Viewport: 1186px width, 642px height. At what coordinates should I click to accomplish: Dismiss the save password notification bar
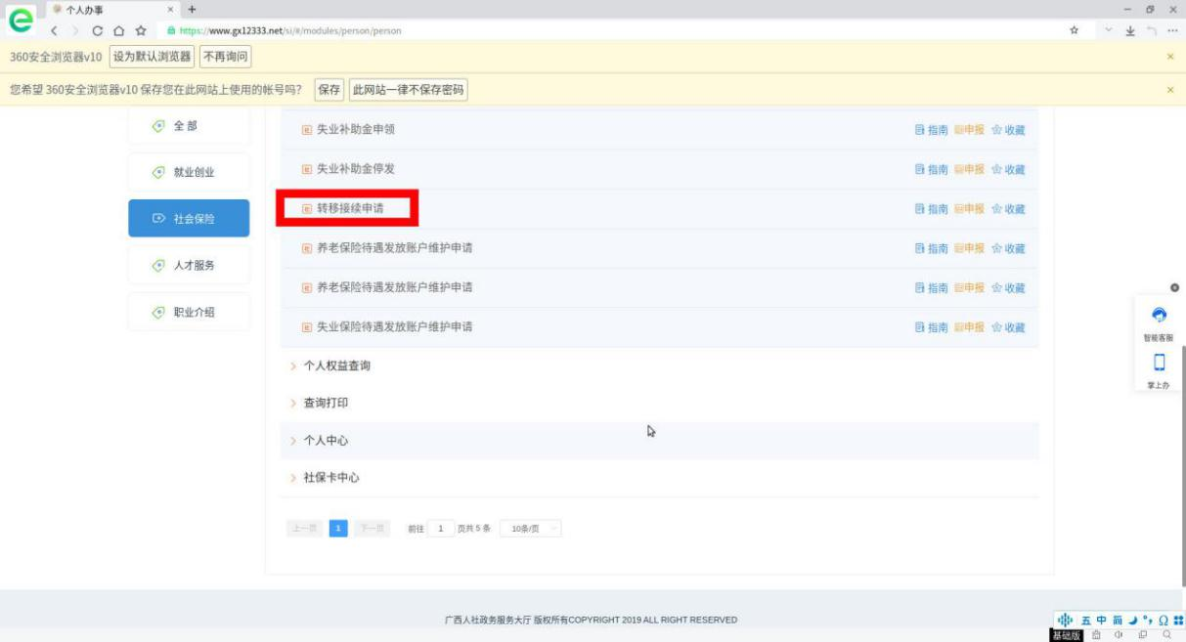coord(1169,90)
